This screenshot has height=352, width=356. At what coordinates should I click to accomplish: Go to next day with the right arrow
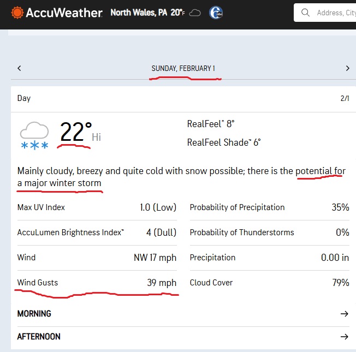coord(347,68)
